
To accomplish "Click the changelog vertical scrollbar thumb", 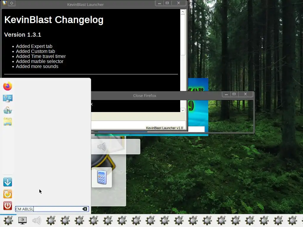I will (x=183, y=35).
